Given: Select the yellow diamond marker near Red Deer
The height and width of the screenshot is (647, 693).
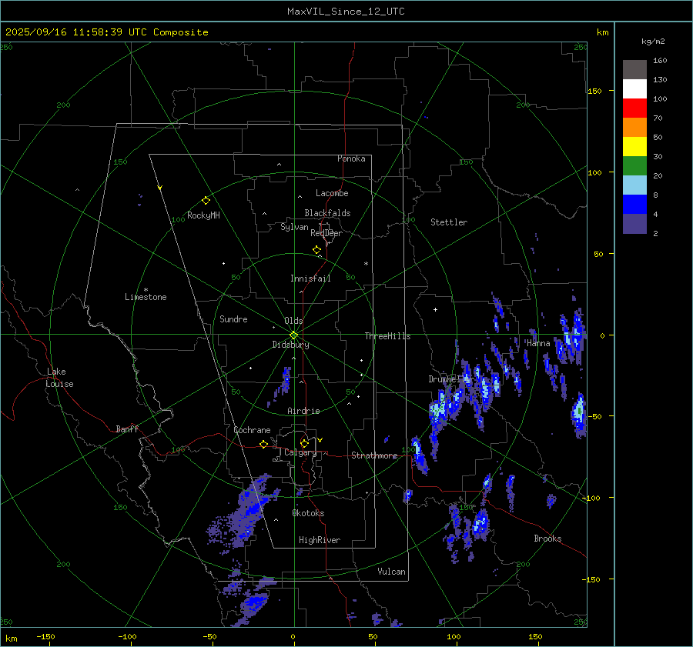Looking at the screenshot, I should [x=316, y=250].
